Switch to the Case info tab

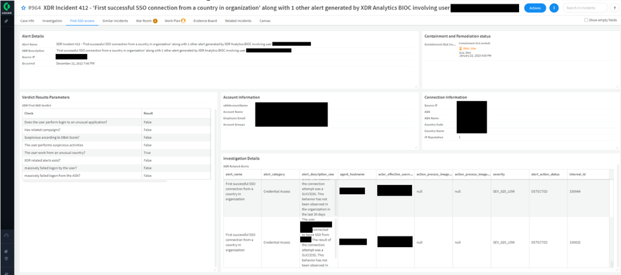click(x=27, y=21)
